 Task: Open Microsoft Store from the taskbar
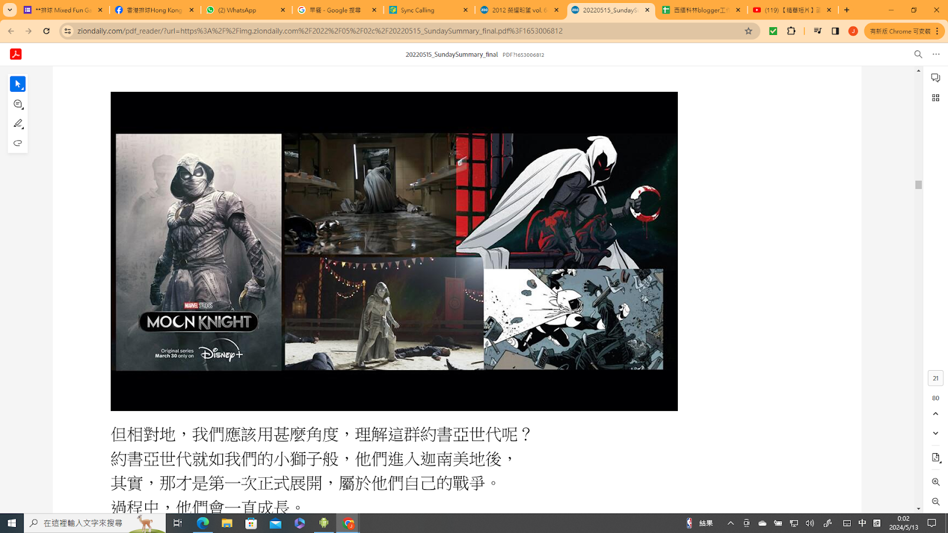(251, 523)
